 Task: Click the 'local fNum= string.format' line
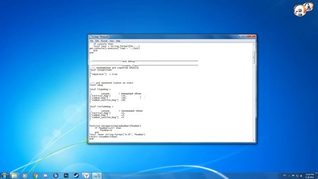coord(117,134)
